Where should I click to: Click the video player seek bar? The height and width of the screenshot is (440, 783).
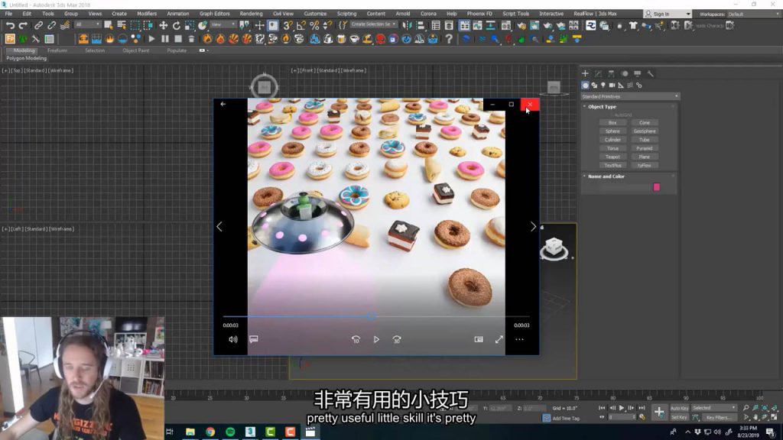tap(376, 316)
